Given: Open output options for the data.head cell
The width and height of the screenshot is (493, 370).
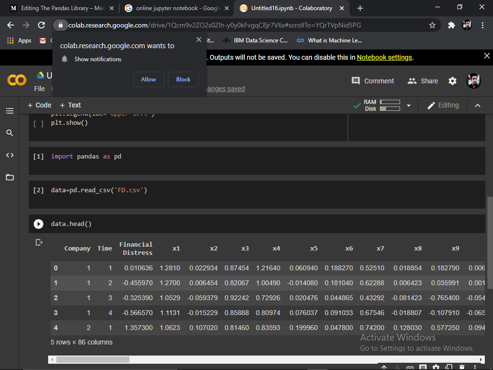Looking at the screenshot, I should [x=39, y=242].
